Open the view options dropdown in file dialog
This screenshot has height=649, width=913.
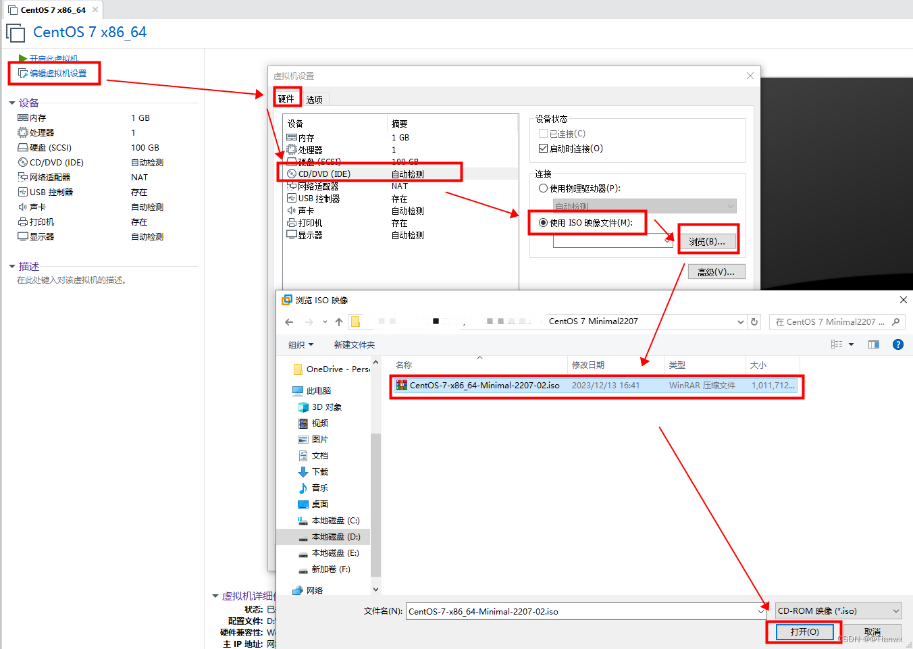(x=851, y=344)
